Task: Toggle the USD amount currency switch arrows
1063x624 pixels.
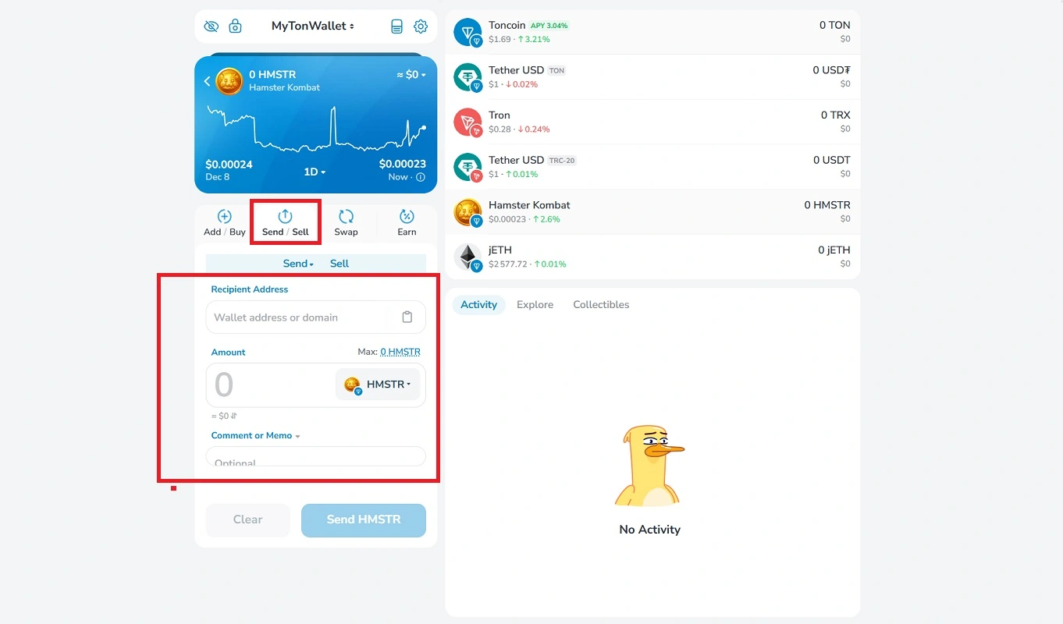Action: [x=233, y=417]
